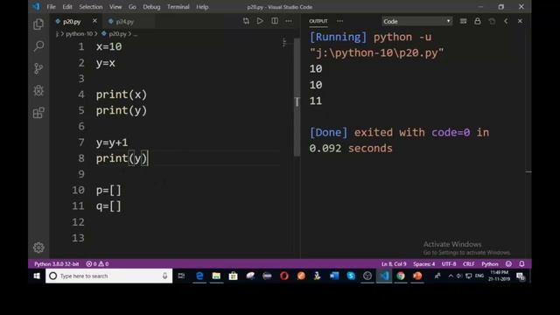Open the errors and warnings count in status bar

point(97,264)
